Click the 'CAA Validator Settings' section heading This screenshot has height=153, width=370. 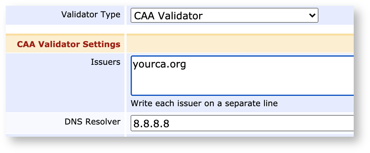69,44
